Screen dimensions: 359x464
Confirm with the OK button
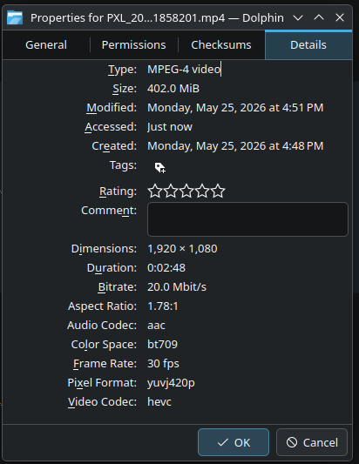point(234,442)
